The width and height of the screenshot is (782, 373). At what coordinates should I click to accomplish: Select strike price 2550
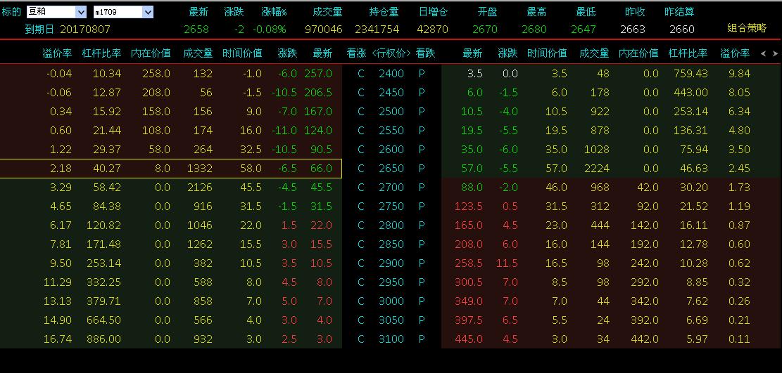click(391, 131)
